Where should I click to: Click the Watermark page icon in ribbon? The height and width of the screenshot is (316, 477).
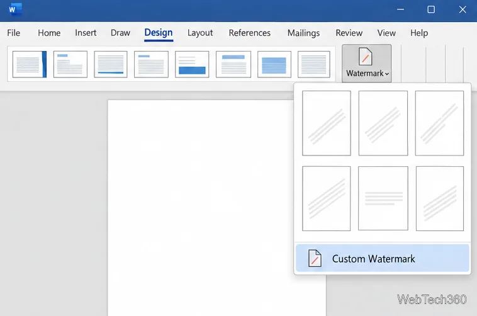pyautogui.click(x=365, y=56)
